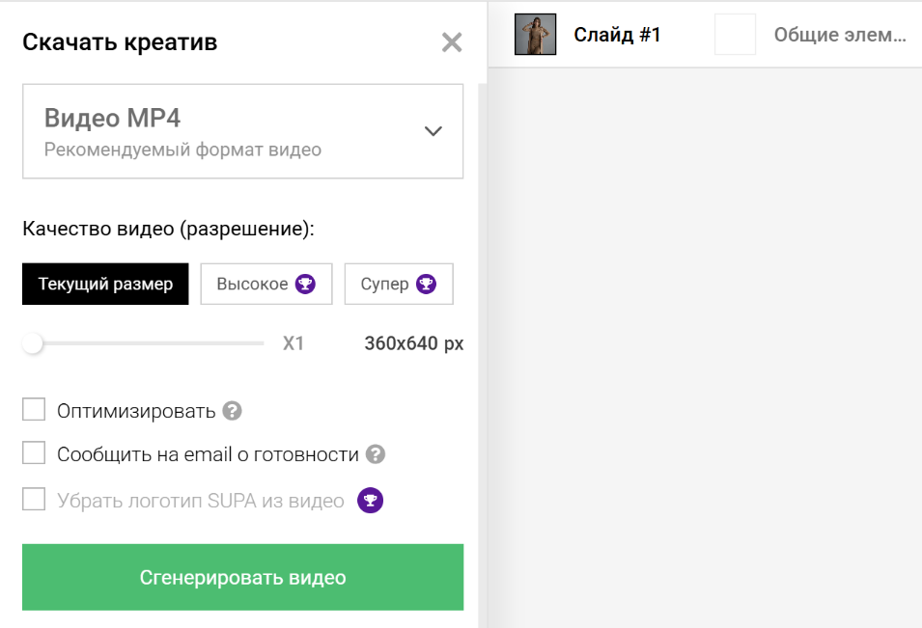Screen dimensions: 922x628
Task: Show help for Оптимизировать option
Action: click(x=232, y=411)
